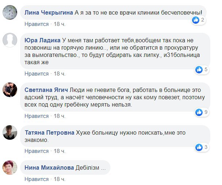This screenshot has width=222, height=185.
Task: Click like reaction on Татяна Петровна's comment
Action: 199,147
